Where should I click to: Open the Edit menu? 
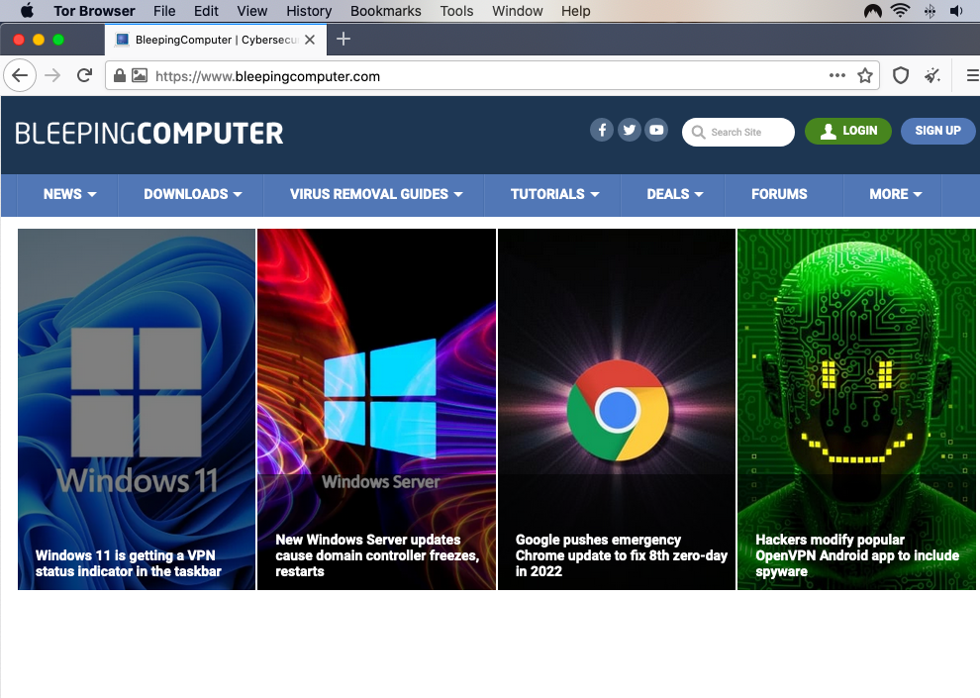coord(206,11)
